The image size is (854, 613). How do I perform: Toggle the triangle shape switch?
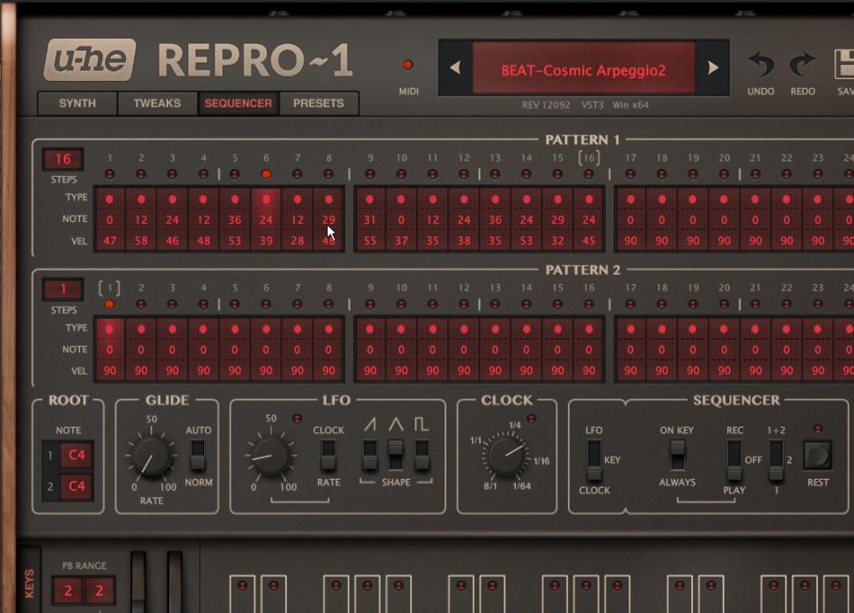[395, 455]
